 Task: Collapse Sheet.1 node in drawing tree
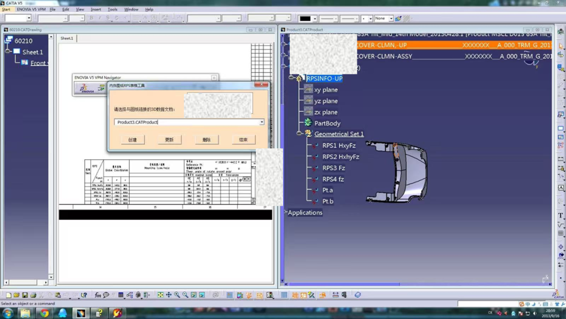[x=8, y=51]
